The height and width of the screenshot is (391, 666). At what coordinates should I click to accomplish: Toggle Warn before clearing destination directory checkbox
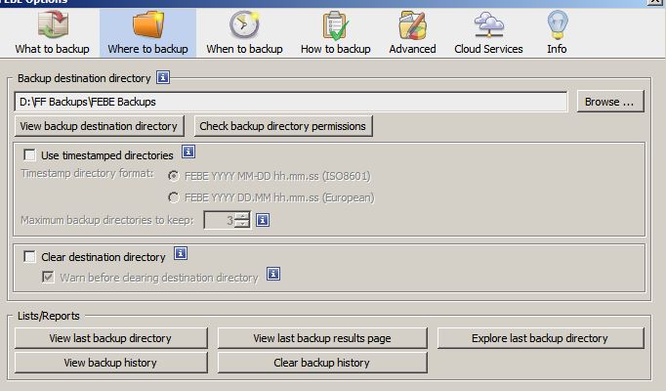click(x=48, y=277)
